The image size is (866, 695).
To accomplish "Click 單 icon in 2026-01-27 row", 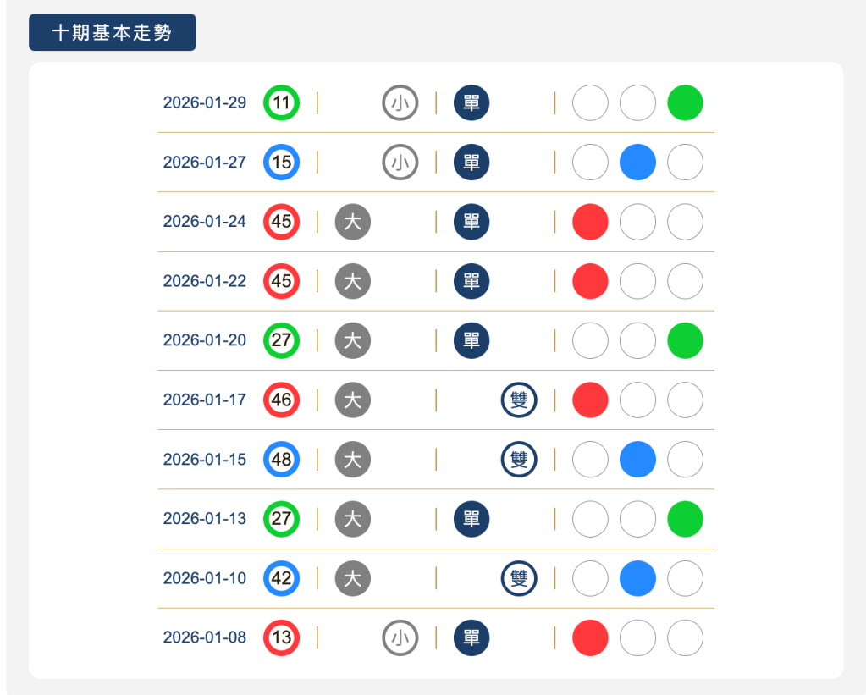I will pos(472,163).
